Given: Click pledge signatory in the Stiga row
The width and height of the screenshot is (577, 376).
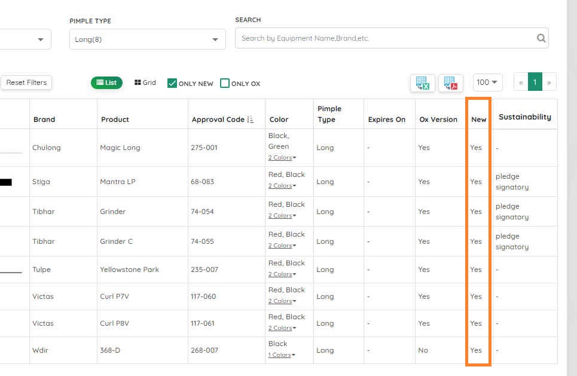Looking at the screenshot, I should 512,182.
